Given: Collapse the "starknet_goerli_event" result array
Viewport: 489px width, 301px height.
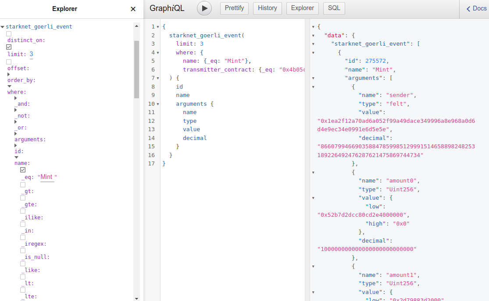Looking at the screenshot, I should pos(313,44).
